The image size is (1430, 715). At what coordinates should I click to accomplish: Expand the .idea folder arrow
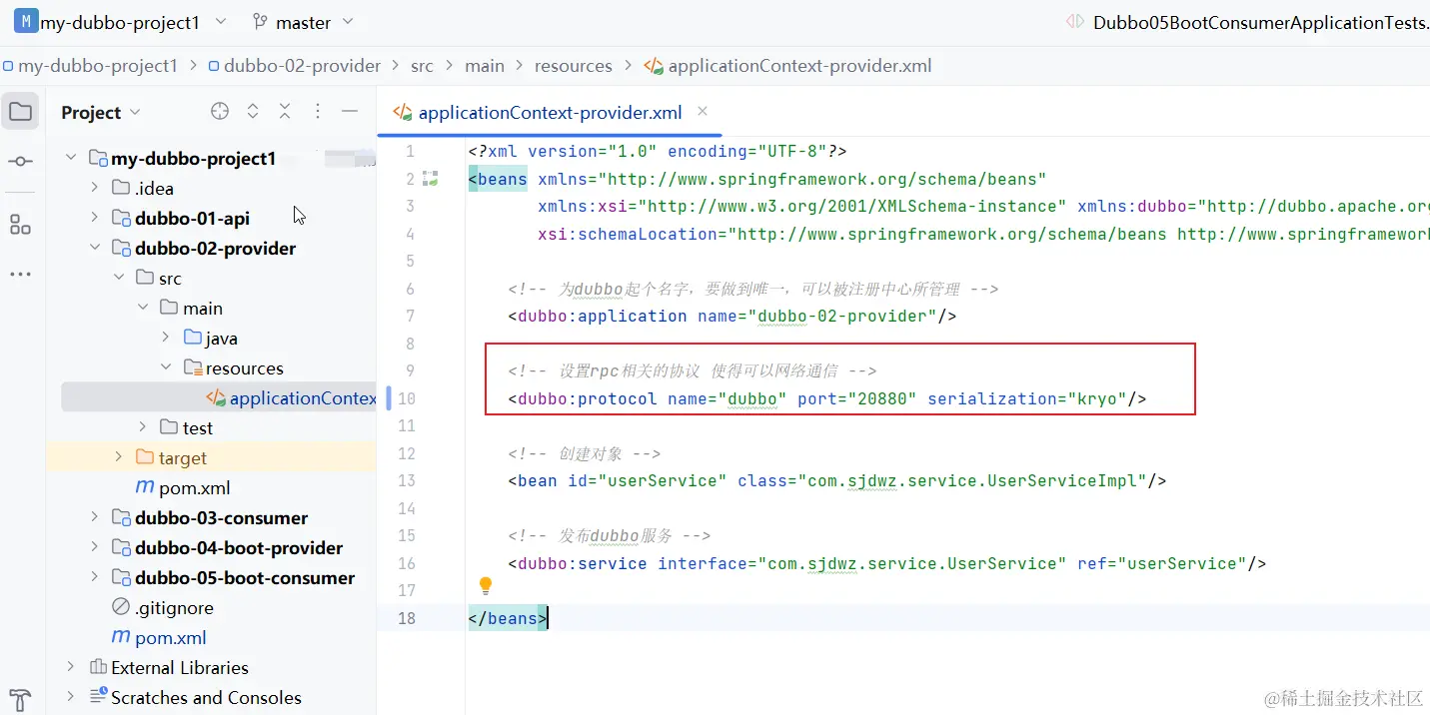(x=95, y=188)
